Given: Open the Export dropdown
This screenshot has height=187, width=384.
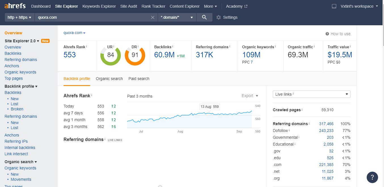Looking at the screenshot, I should click(x=250, y=96).
